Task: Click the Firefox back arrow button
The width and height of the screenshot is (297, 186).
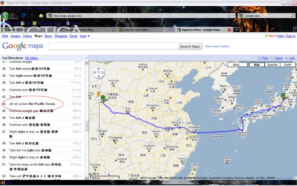Action: [5, 16]
